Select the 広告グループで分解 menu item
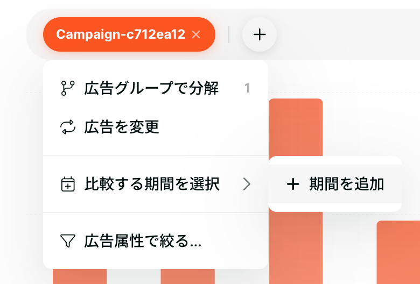Viewport: 420px width, 284px height. (x=156, y=88)
